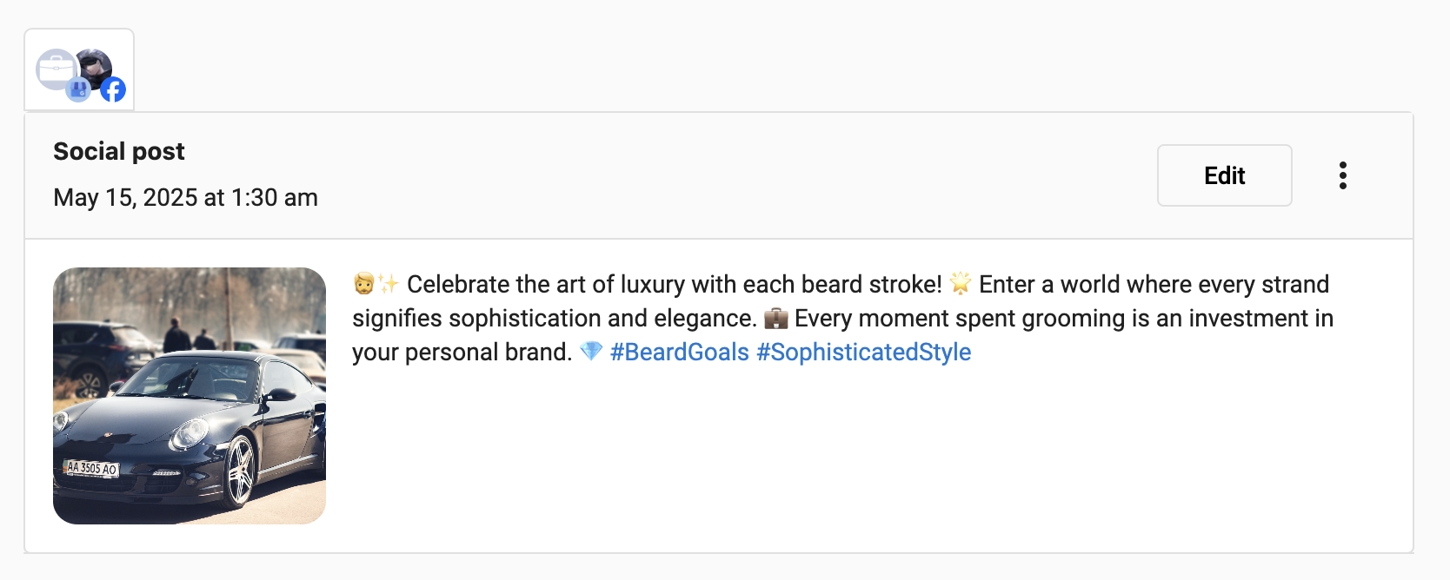Follow the #BeardGoals hashtag link
Viewport: 1450px width, 580px height.
point(679,352)
